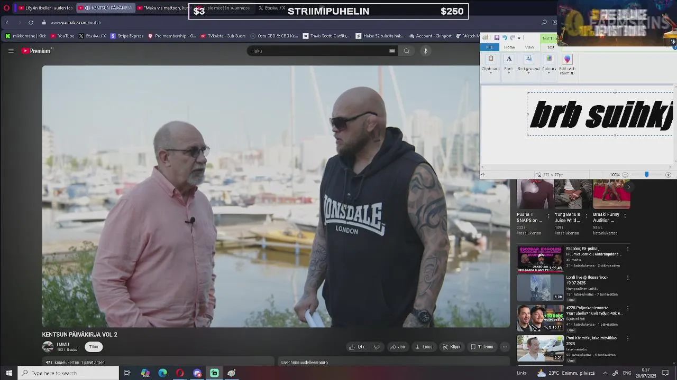
Task: Open the on-screen keyboard in search
Action: (x=392, y=51)
